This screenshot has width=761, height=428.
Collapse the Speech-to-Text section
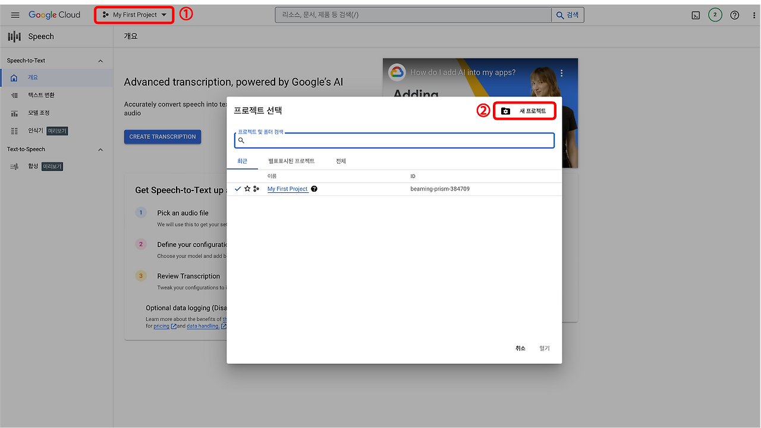pos(100,60)
